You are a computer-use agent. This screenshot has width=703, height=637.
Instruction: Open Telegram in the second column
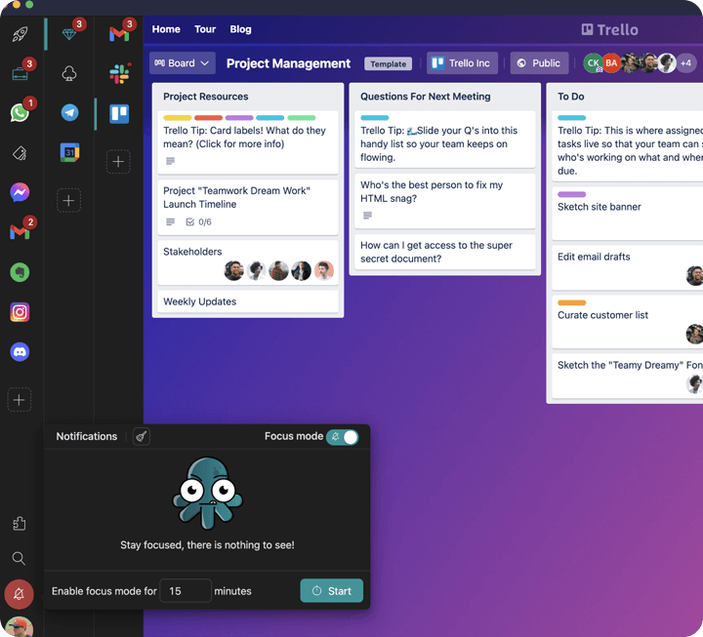[69, 112]
